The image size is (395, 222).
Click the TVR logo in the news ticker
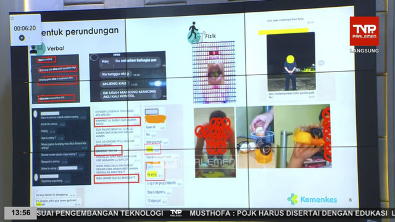click(176, 213)
